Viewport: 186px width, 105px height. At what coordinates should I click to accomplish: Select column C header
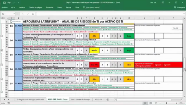[49, 18]
